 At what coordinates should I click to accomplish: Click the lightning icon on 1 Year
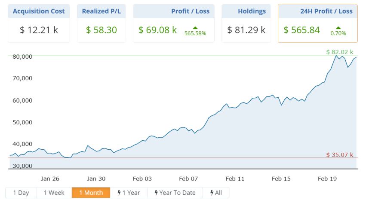pos(119,193)
